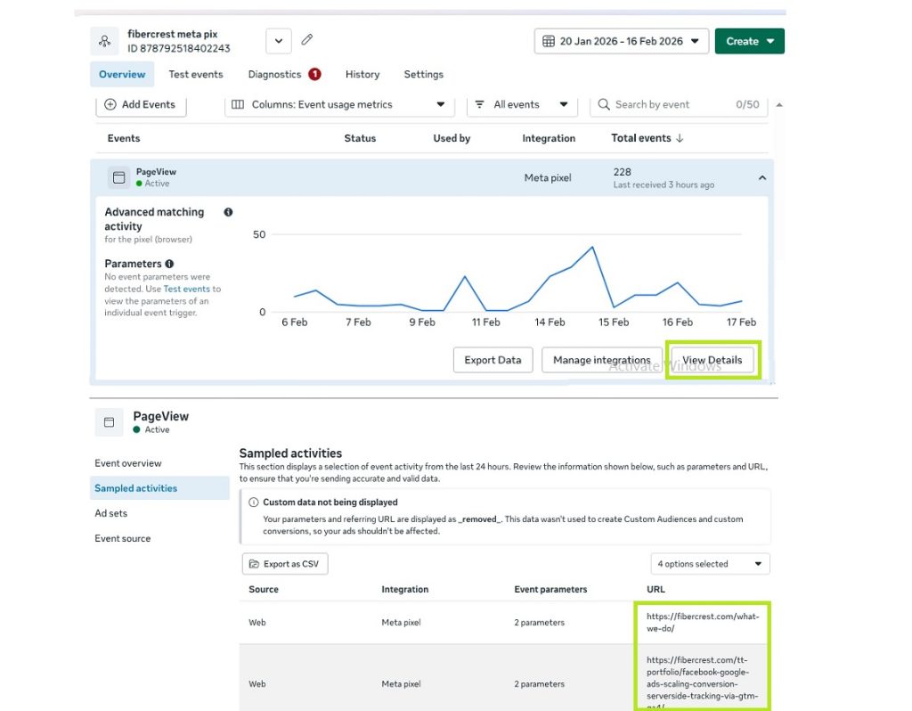Click the info icon in Custom data notice
The image size is (912, 711).
point(253,503)
